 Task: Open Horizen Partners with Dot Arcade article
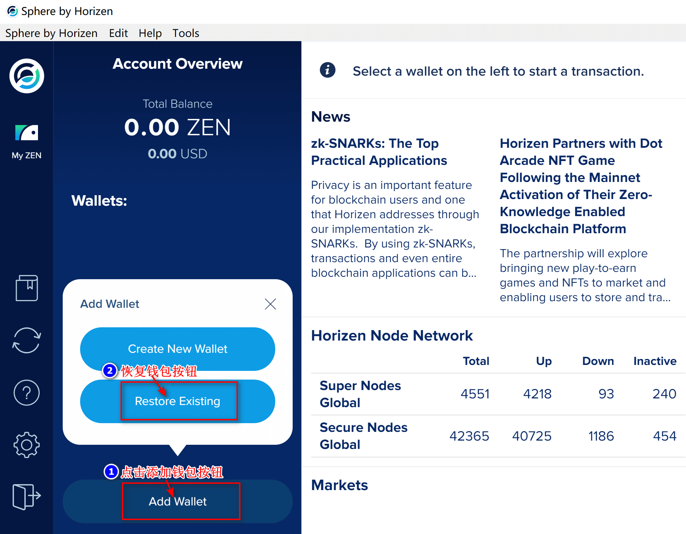click(x=581, y=186)
